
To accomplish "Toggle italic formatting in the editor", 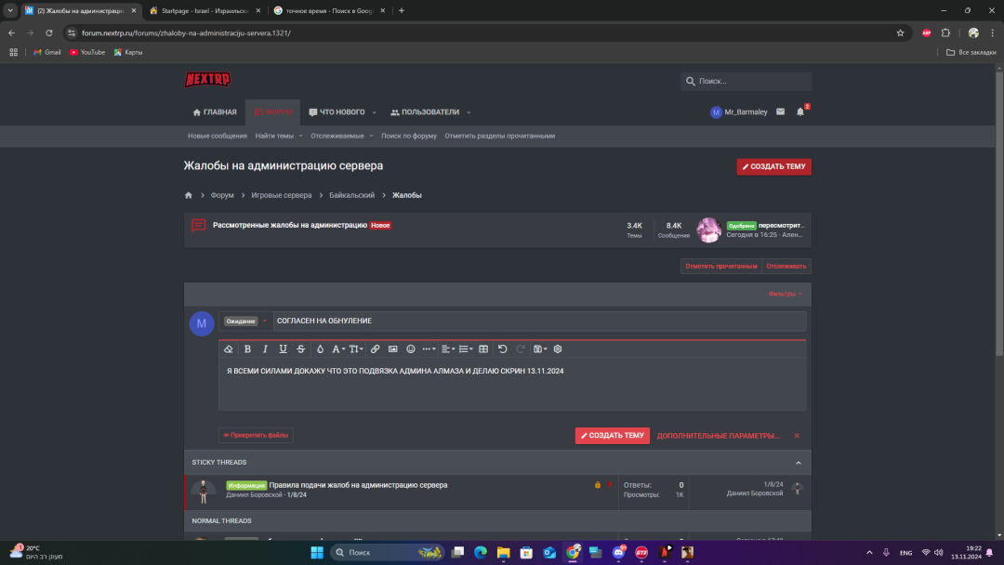I will [x=265, y=349].
